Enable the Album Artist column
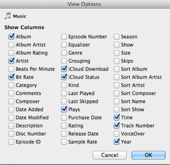The width and height of the screenshot is (170, 165). [x=11, y=45]
